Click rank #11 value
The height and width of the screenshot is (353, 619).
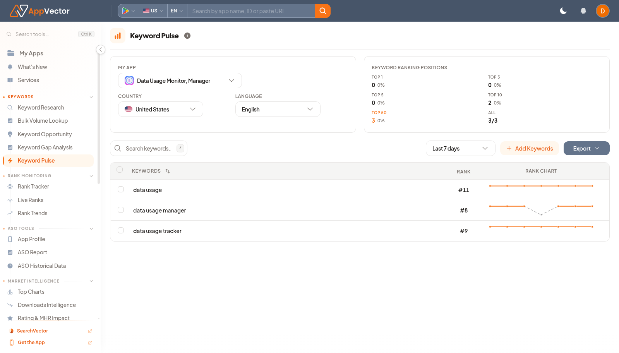pyautogui.click(x=464, y=190)
